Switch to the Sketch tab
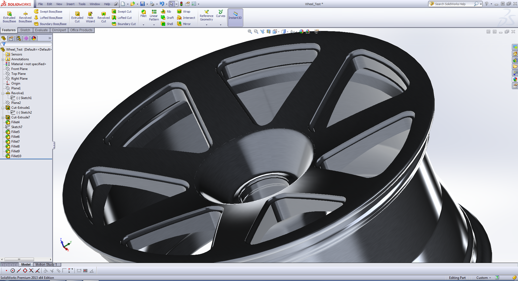This screenshot has width=518, height=281. (x=25, y=30)
